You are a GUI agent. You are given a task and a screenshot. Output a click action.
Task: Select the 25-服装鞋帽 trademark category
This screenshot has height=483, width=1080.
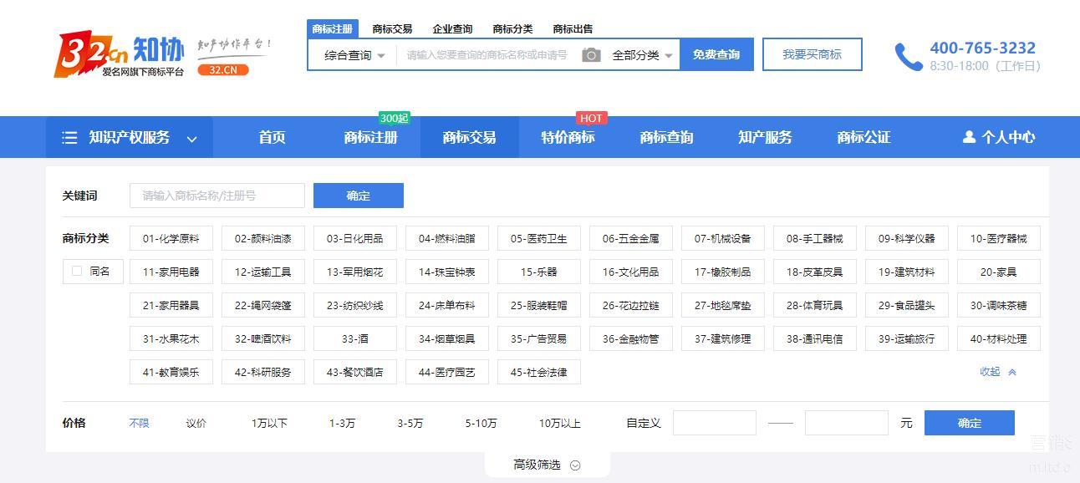[539, 305]
